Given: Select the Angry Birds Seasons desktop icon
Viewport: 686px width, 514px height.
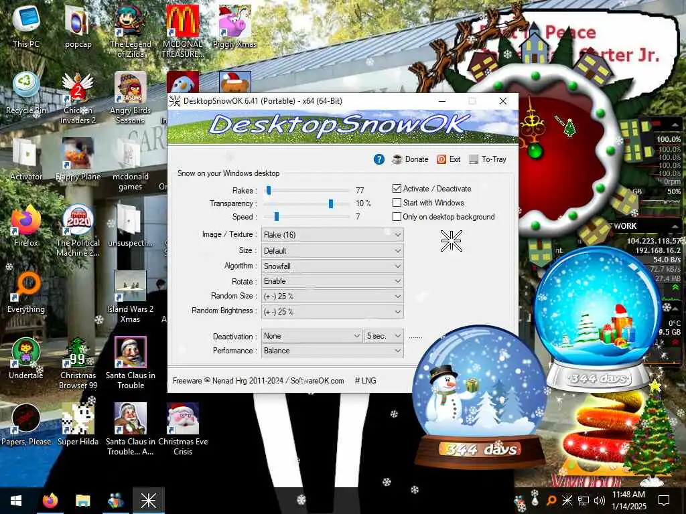Looking at the screenshot, I should (131, 98).
